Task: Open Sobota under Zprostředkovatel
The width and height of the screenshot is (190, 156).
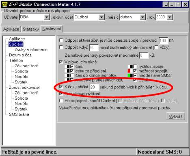Action: [22, 98]
